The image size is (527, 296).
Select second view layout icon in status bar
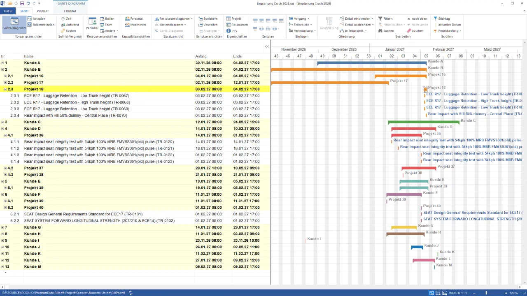point(438,293)
